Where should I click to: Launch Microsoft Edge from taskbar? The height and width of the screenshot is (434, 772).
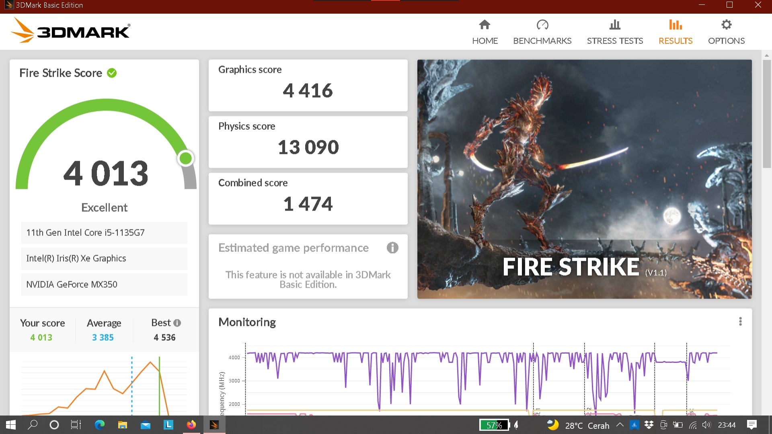99,425
